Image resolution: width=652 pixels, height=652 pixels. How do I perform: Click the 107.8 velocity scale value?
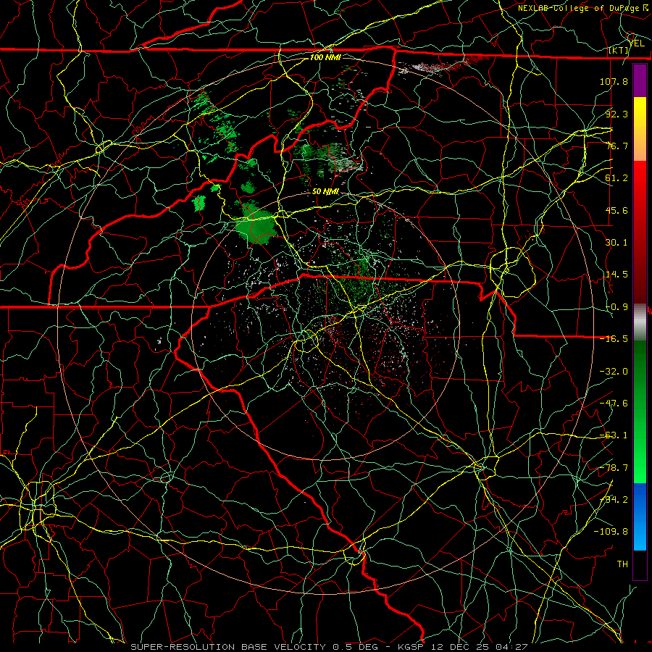click(x=614, y=81)
